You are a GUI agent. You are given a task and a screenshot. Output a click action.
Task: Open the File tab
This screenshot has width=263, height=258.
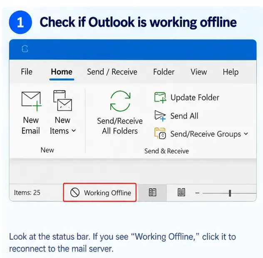(x=27, y=72)
